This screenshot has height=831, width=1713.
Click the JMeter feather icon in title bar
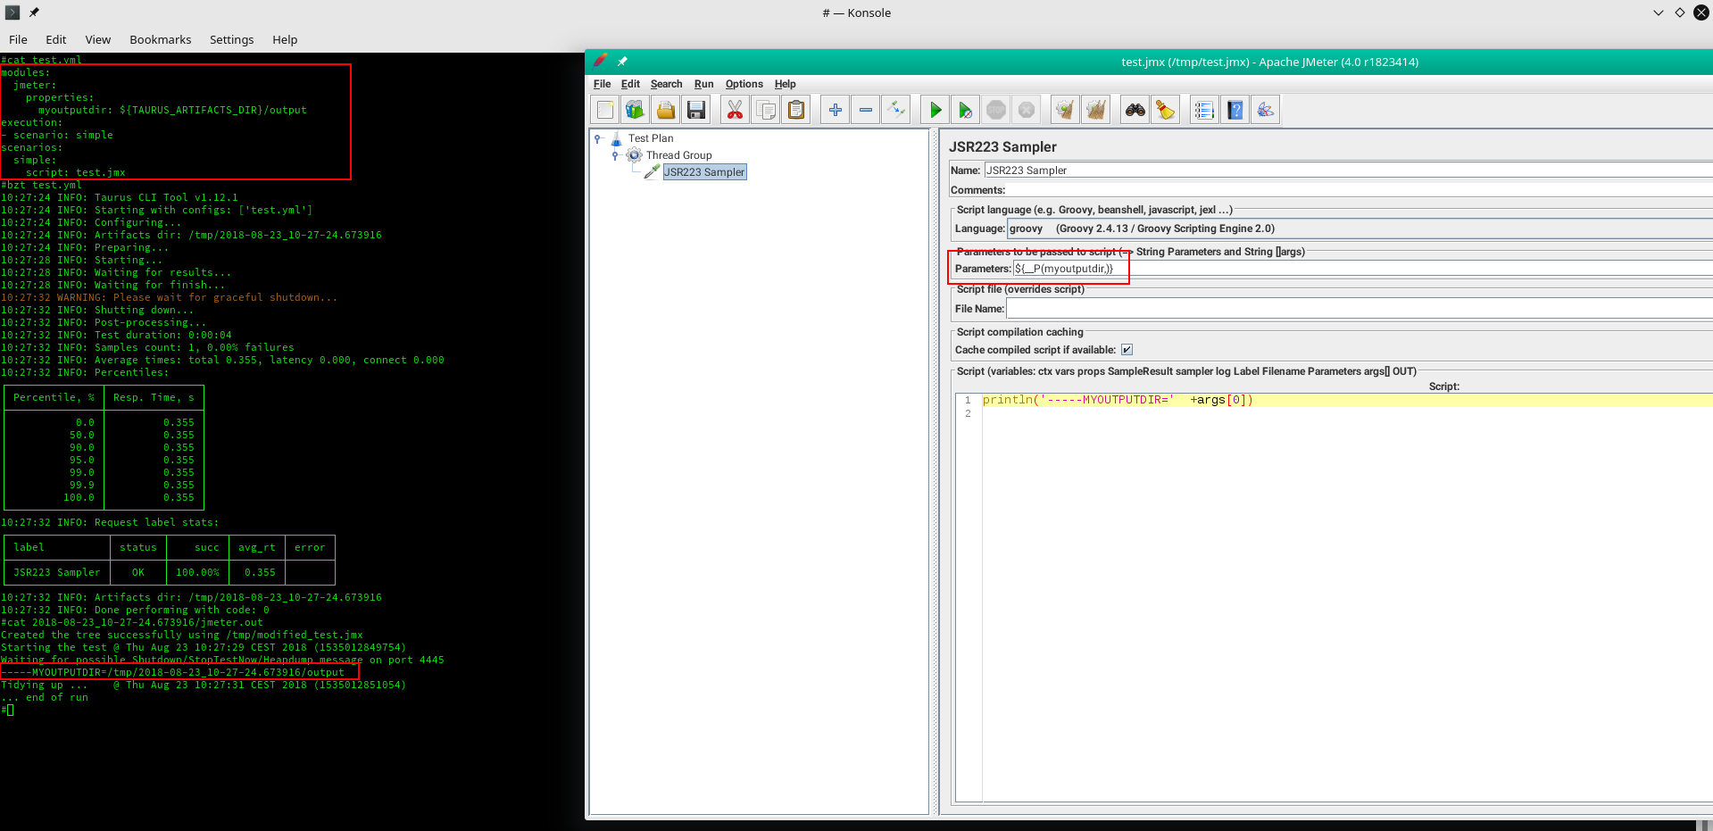[600, 61]
